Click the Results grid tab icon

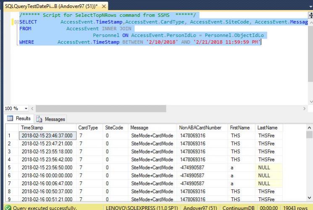[x=10, y=119]
